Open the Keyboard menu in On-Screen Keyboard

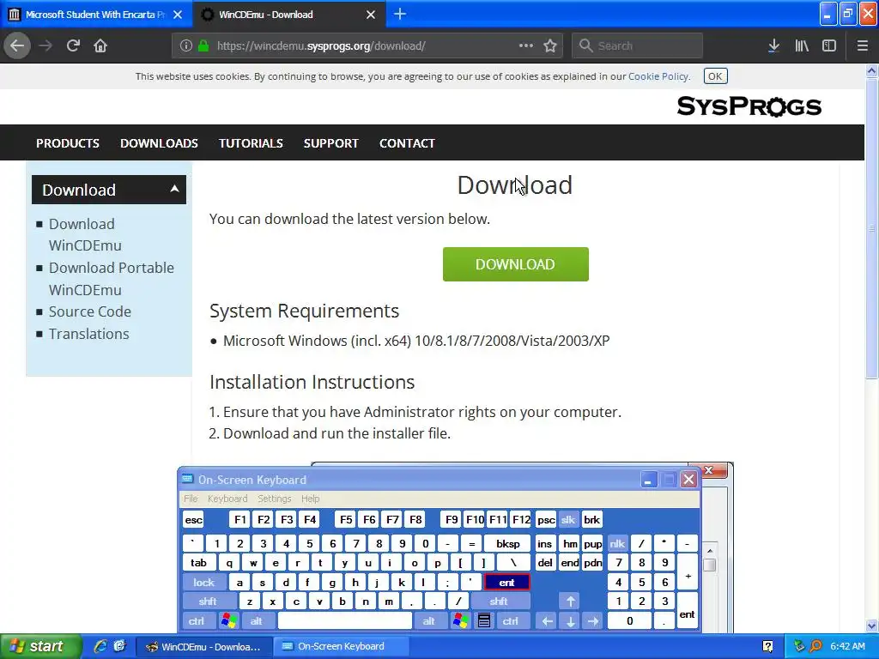pyautogui.click(x=227, y=499)
